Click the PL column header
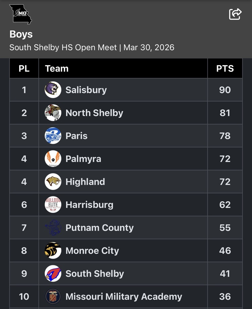This screenshot has width=252, height=309. (x=24, y=69)
